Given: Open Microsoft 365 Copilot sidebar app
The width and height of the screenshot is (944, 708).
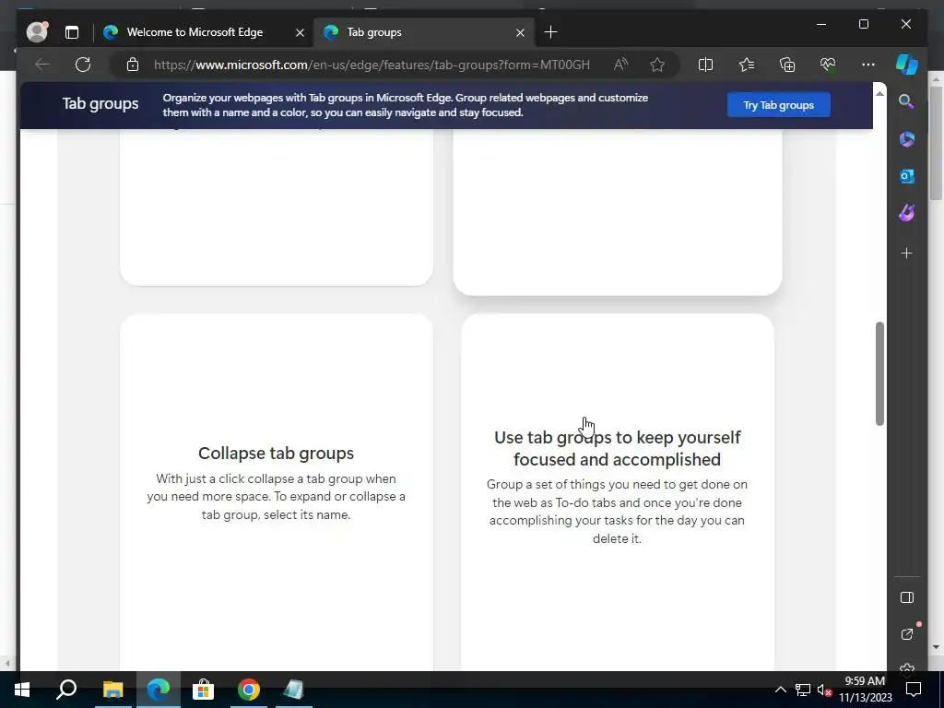Looking at the screenshot, I should tap(907, 139).
